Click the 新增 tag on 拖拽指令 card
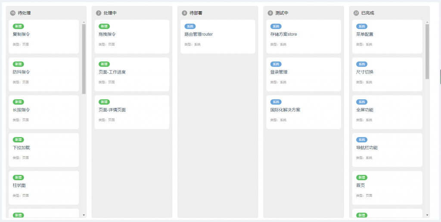 point(104,26)
